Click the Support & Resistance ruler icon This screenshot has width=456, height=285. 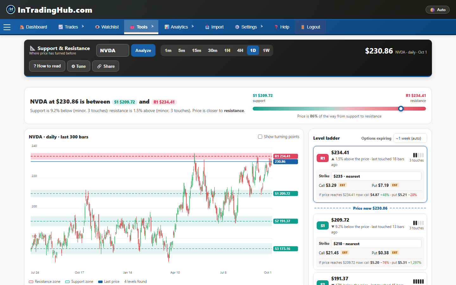33,48
